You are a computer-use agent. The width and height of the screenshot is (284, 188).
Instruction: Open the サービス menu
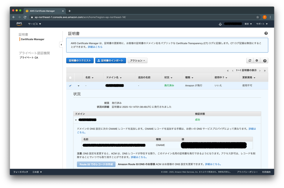point(34,24)
